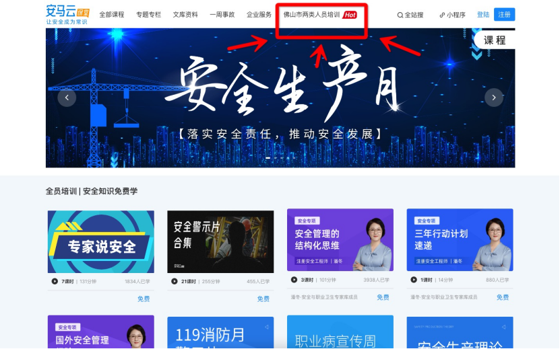The image size is (560, 349).
Task: Open the 三年行动计划速递 course card
Action: pos(460,240)
